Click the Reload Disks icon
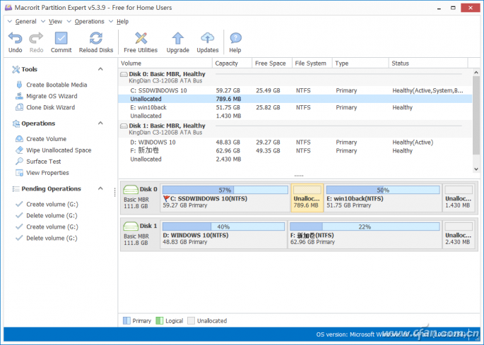484x345 pixels. pyautogui.click(x=96, y=39)
